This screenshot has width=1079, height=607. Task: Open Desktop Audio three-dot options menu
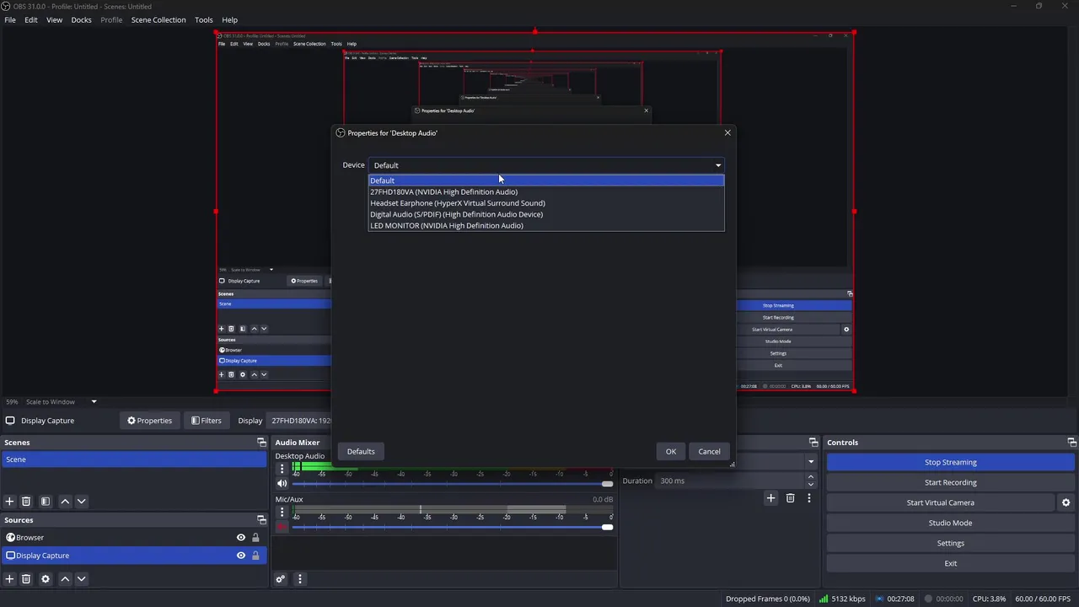282,469
